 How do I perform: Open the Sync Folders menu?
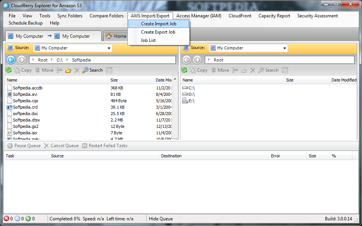[x=70, y=16]
